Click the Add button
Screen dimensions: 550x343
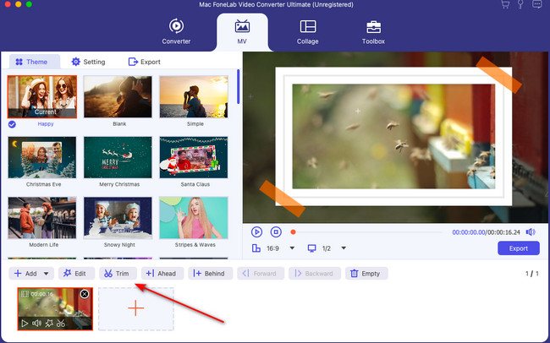(25, 274)
